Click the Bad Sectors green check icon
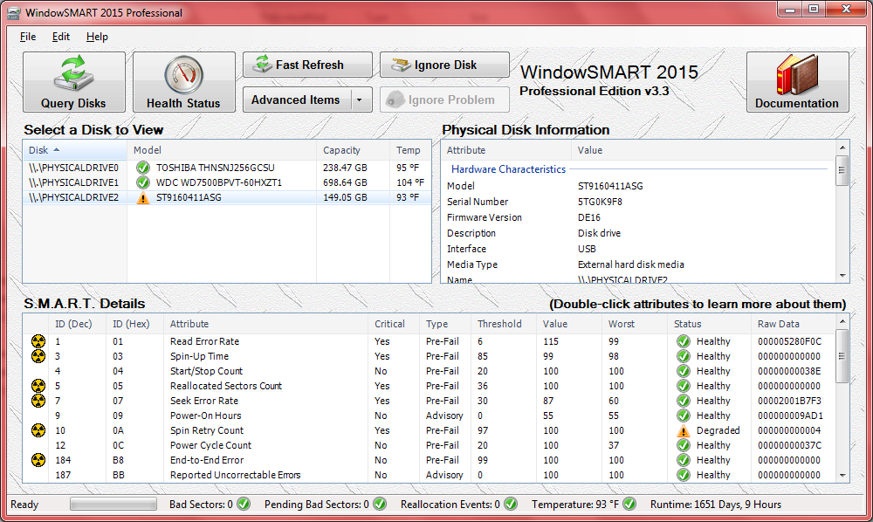This screenshot has height=522, width=873. click(244, 505)
